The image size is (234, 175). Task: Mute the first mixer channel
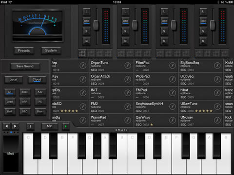coord(86,41)
